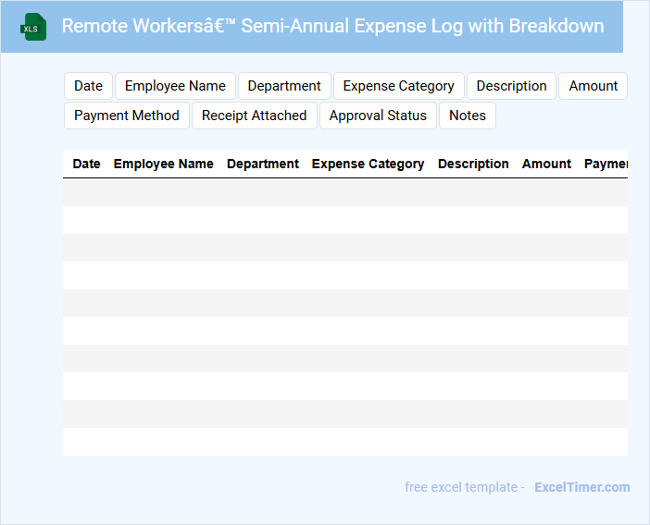Click the Date column header in table
This screenshot has width=650, height=525.
86,164
